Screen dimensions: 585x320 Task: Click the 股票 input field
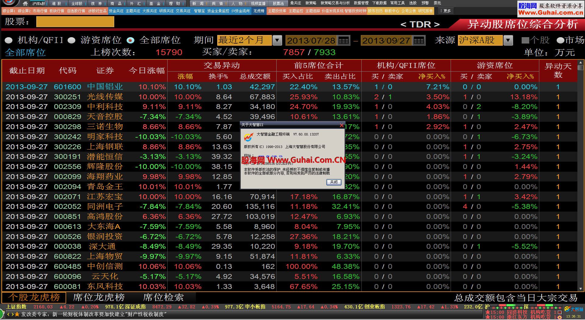75,22
